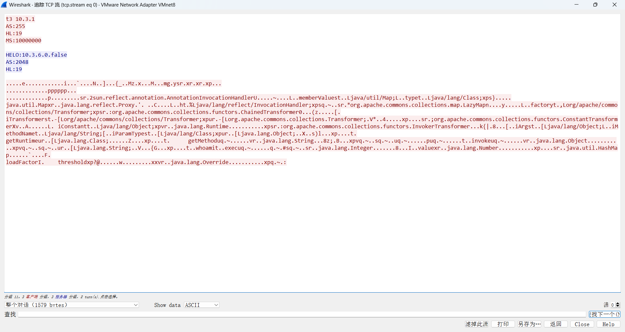The height and width of the screenshot is (332, 625).
Task: Open the Show data ASCII format dropdown
Action: click(201, 305)
